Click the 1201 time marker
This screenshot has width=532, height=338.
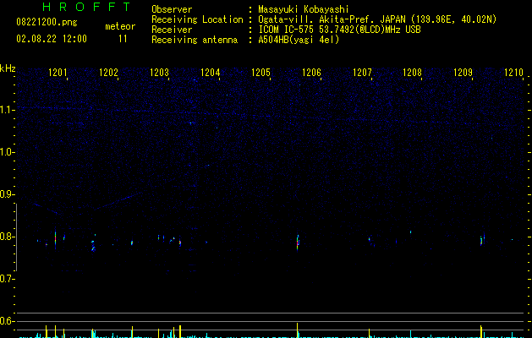click(x=58, y=72)
